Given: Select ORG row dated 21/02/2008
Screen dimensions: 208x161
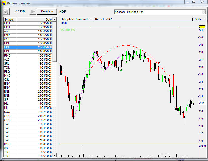Looking at the screenshot, I should [28, 116].
